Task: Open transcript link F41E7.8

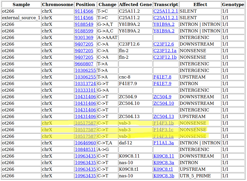Action: [x=162, y=77]
